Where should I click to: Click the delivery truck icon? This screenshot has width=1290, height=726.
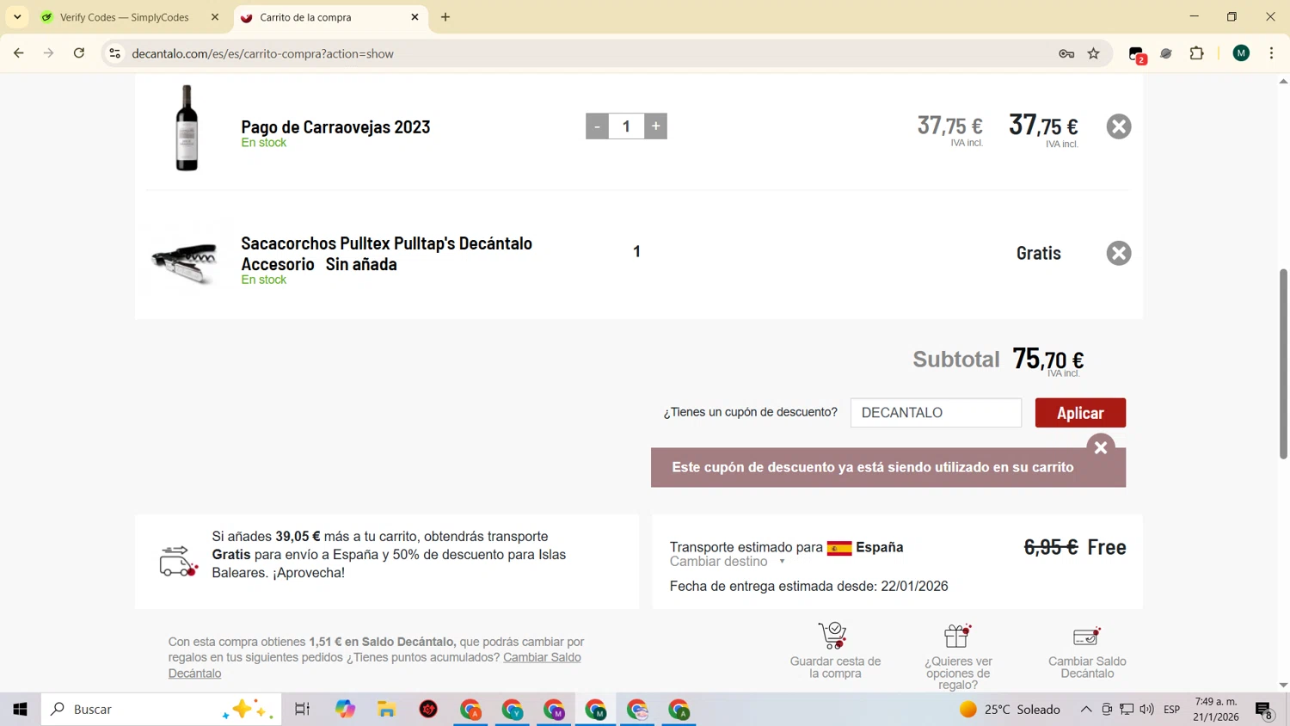[178, 561]
